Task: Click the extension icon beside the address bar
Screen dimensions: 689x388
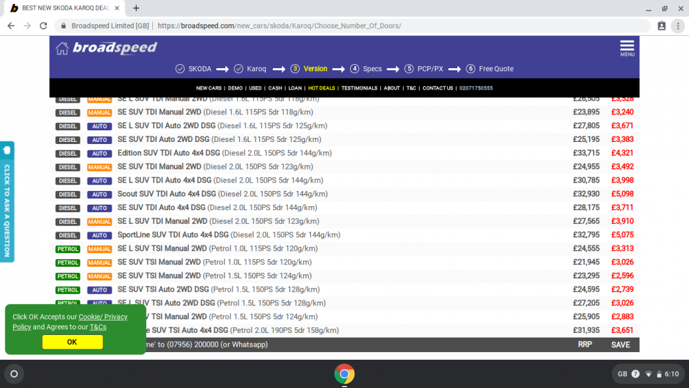Action: click(x=661, y=26)
